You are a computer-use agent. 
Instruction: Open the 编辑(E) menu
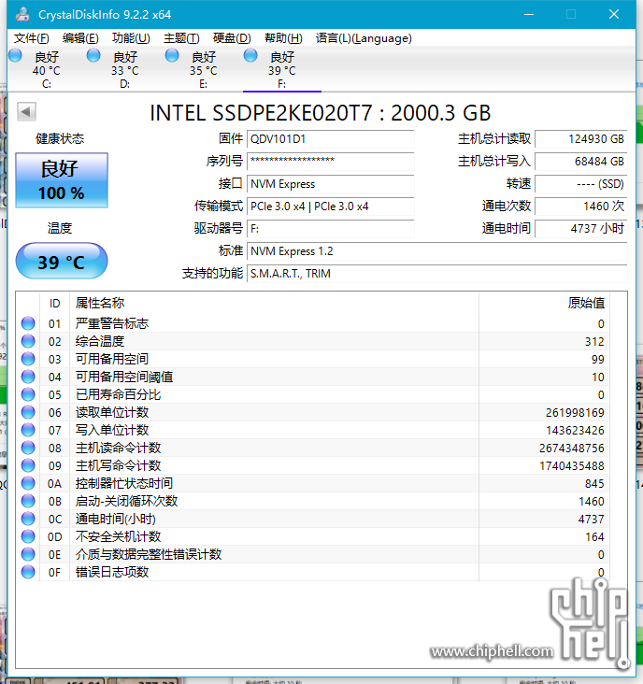point(80,38)
